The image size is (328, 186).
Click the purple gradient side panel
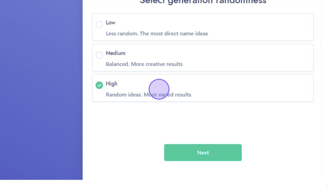(41, 90)
